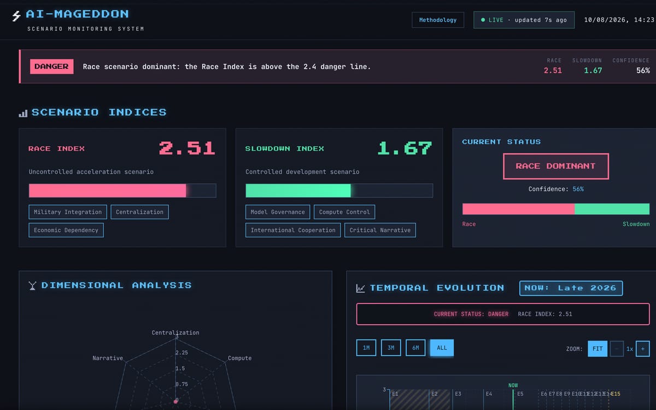The image size is (656, 410).
Task: Click the Centralization radar axis label
Action: click(175, 332)
